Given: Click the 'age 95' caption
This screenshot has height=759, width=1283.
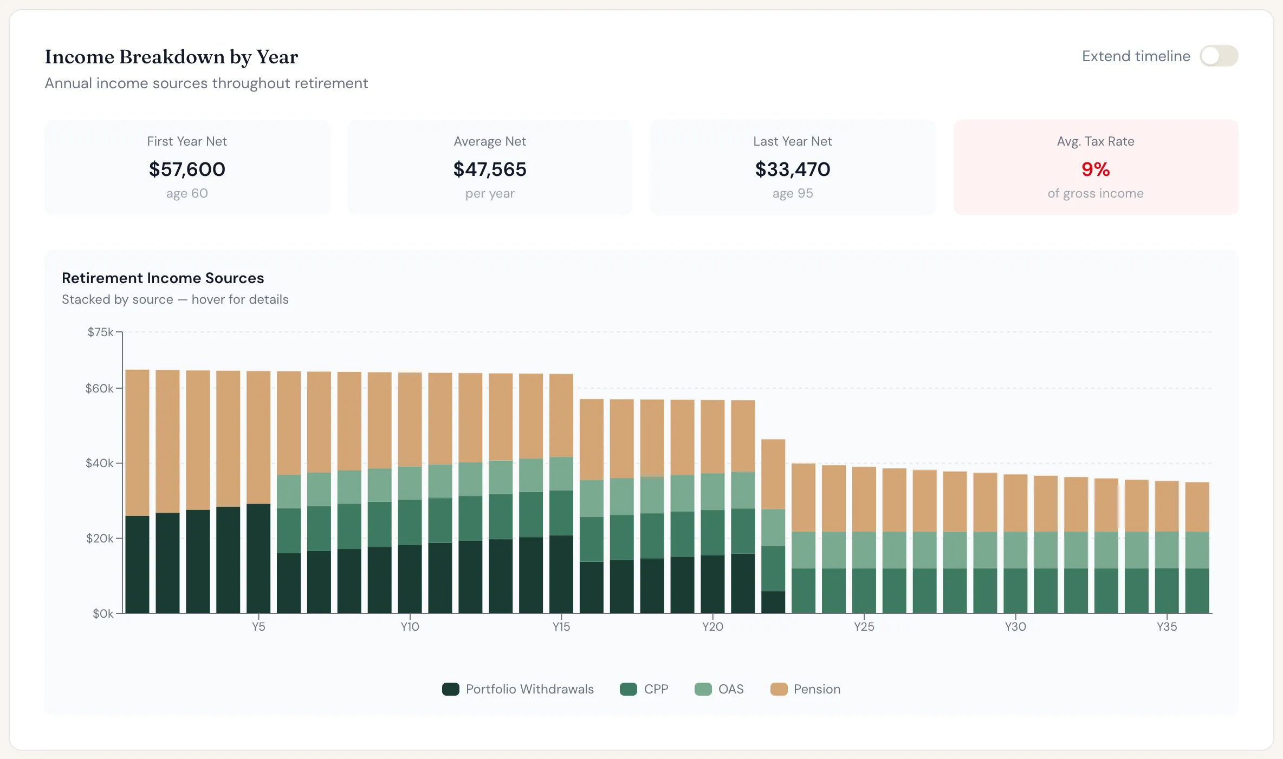Looking at the screenshot, I should [x=793, y=193].
